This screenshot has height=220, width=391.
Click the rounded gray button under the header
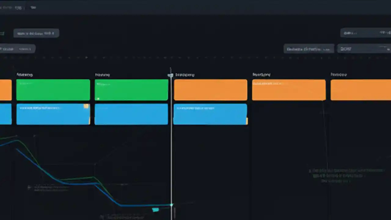tap(36, 33)
